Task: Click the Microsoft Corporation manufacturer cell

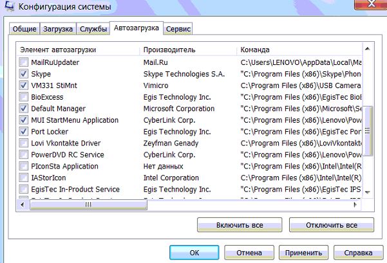Action: 179,109
